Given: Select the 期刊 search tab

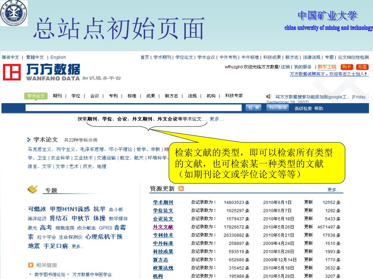Looking at the screenshot, I should point(57,96).
